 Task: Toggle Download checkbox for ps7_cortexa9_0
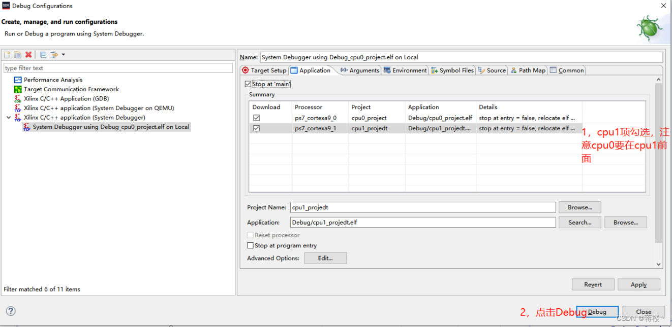[256, 118]
